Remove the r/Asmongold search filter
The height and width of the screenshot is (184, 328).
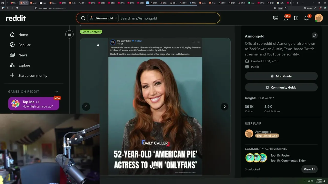(116, 18)
